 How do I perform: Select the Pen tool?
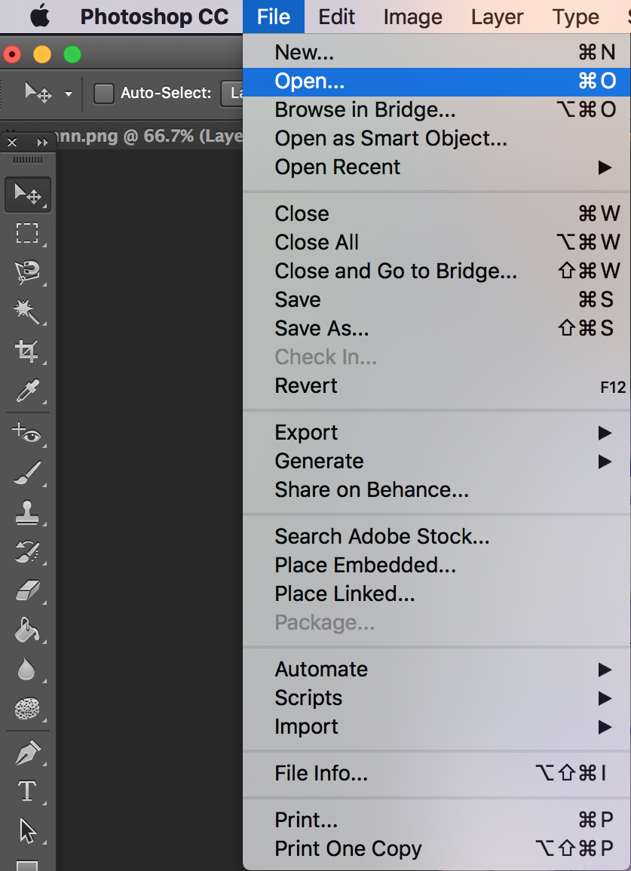click(x=27, y=751)
